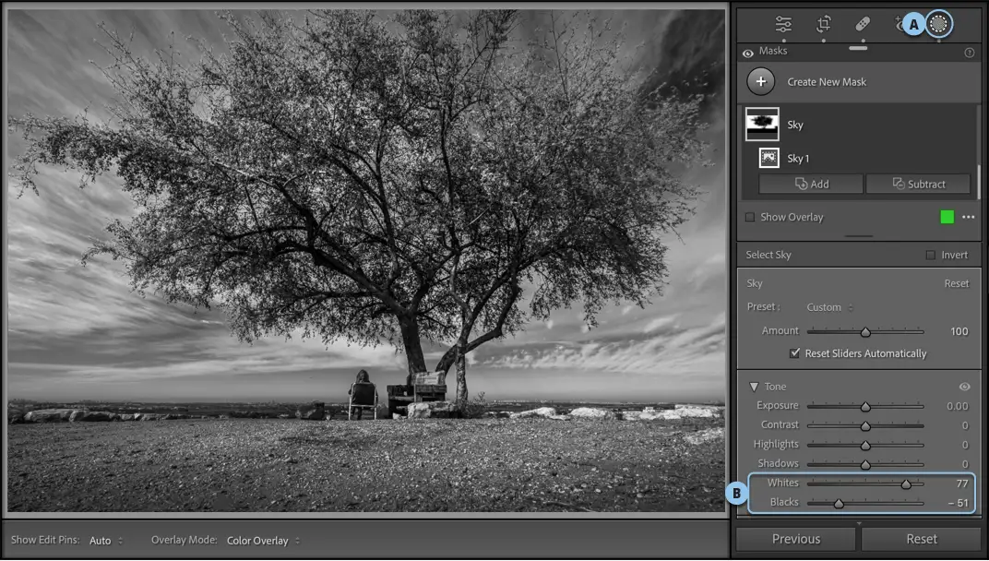The image size is (989, 561).
Task: Adjust the Exposure slider handle
Action: coord(865,406)
